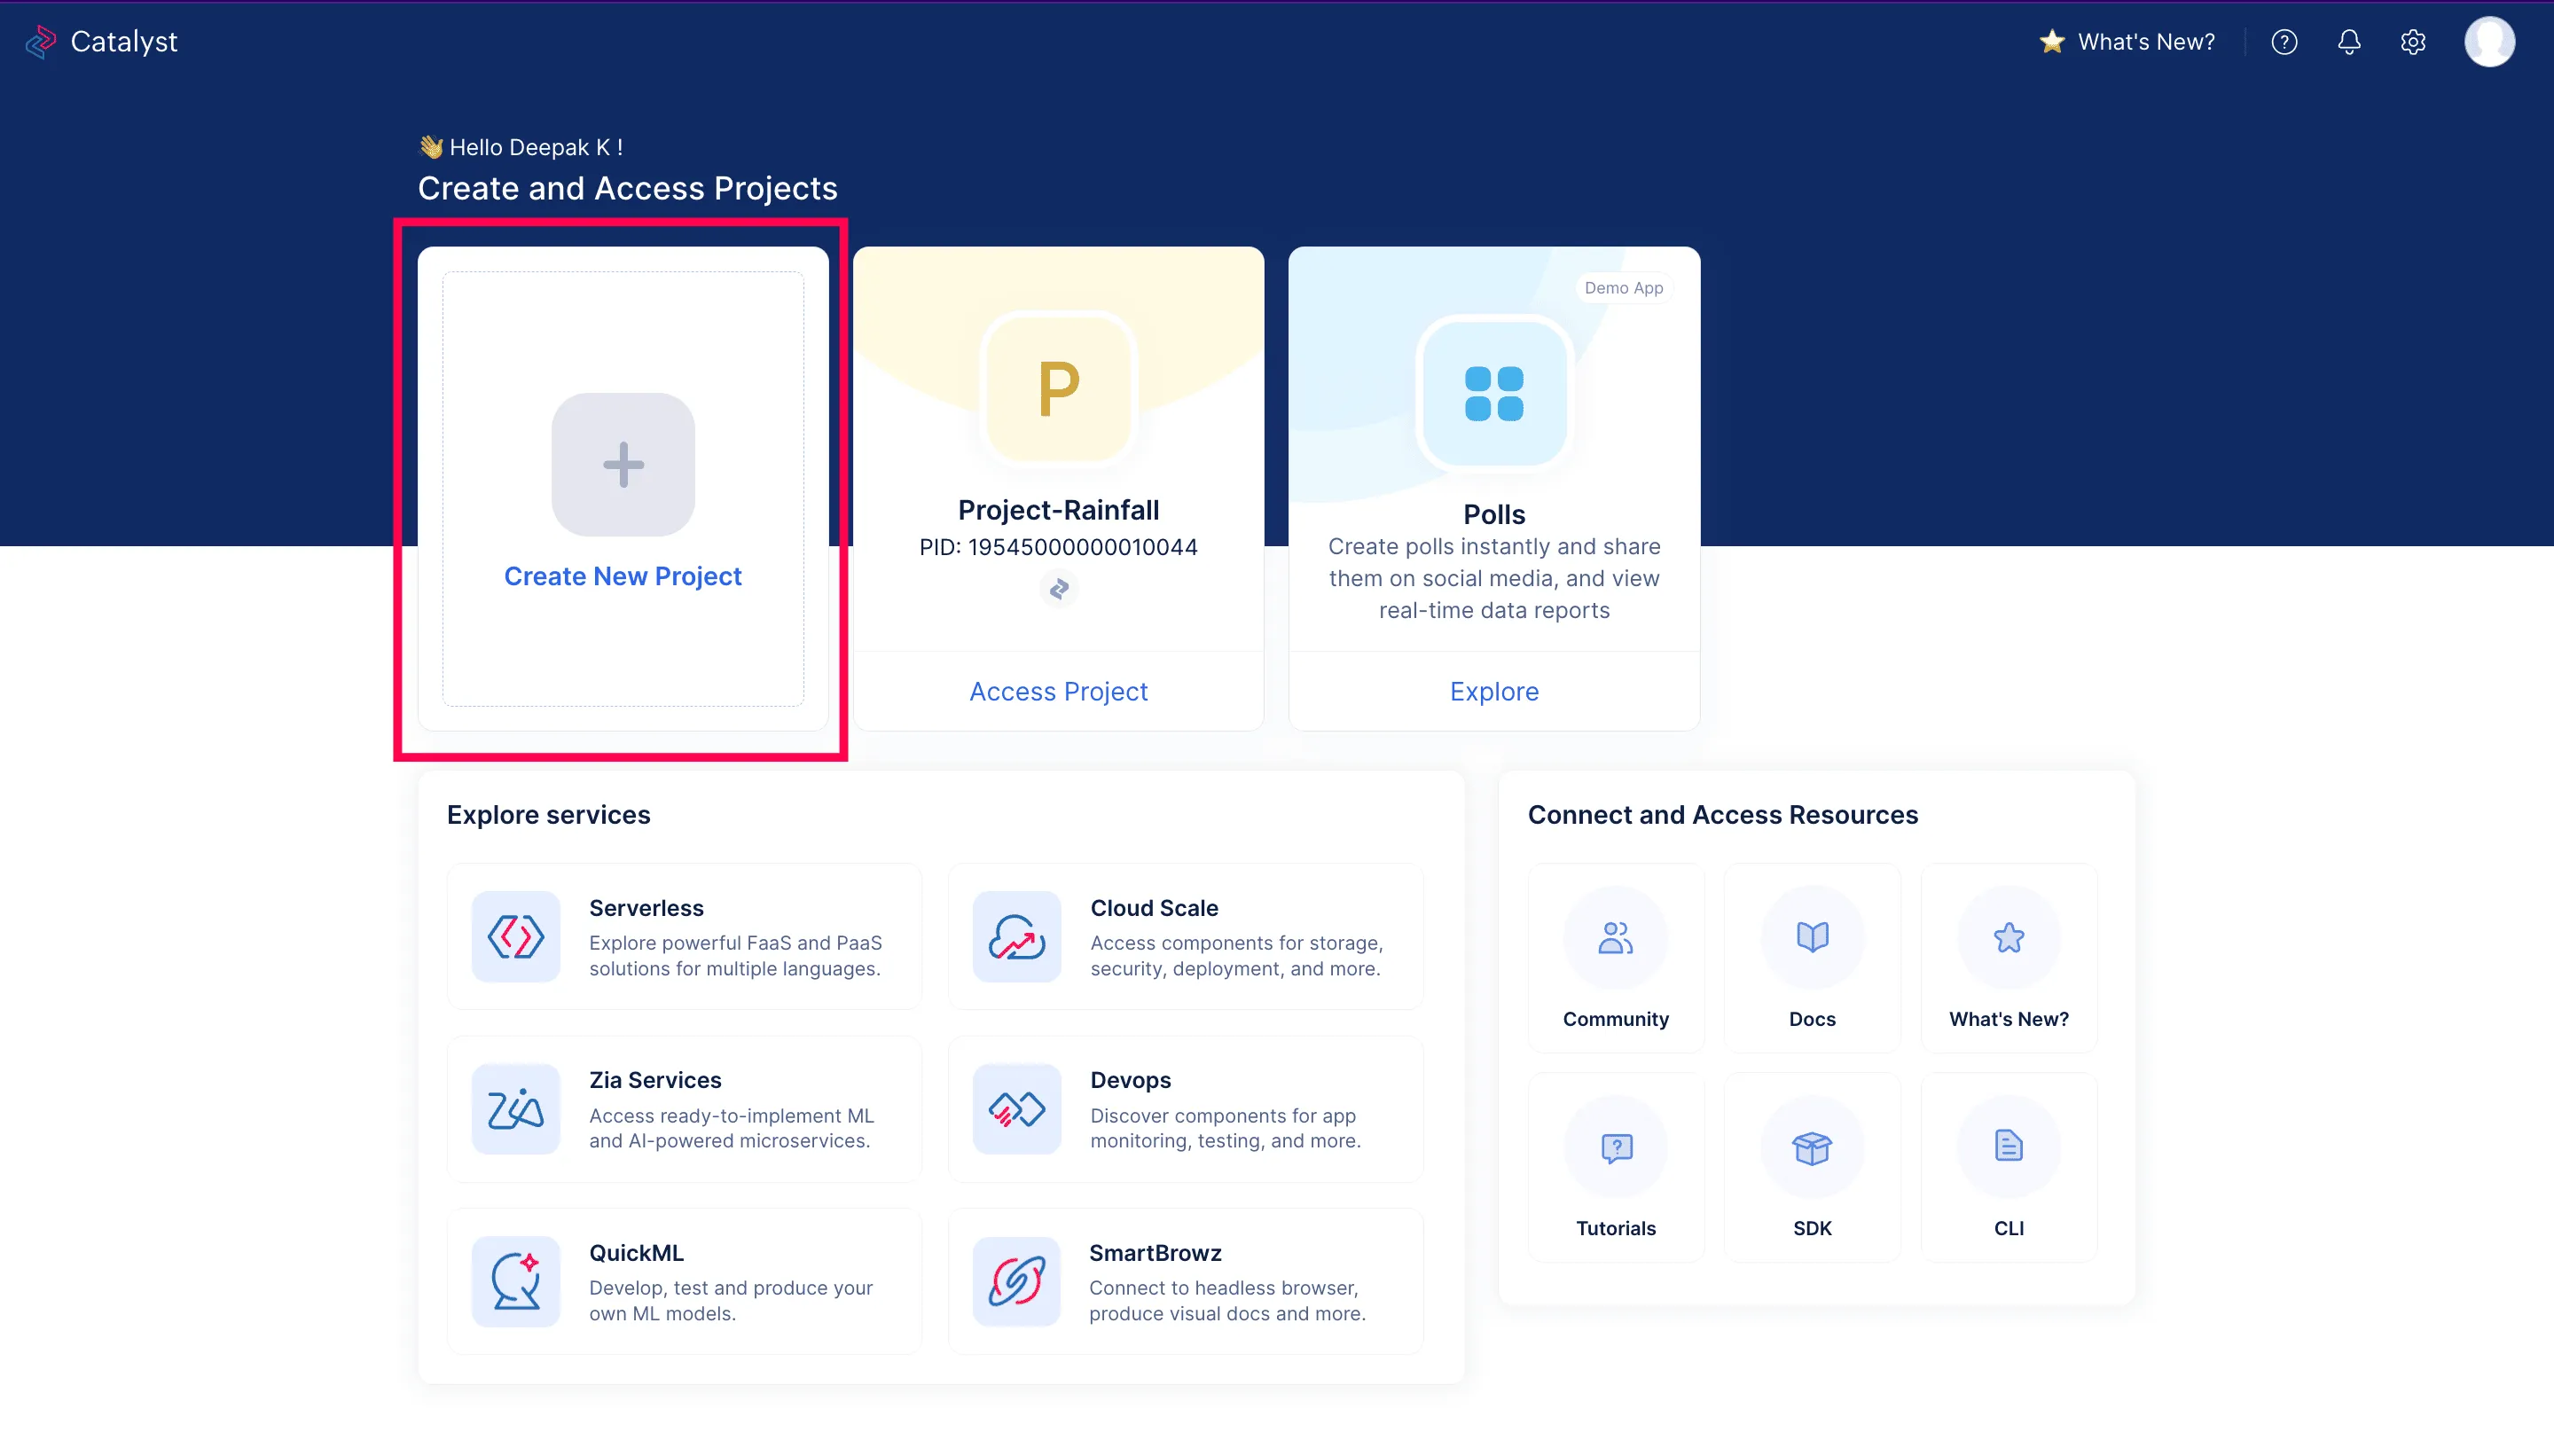
Task: Open the SDK box icon
Action: [1812, 1147]
